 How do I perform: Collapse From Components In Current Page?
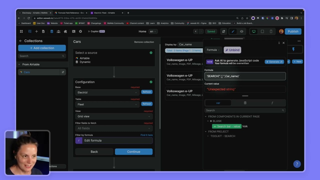(206, 116)
